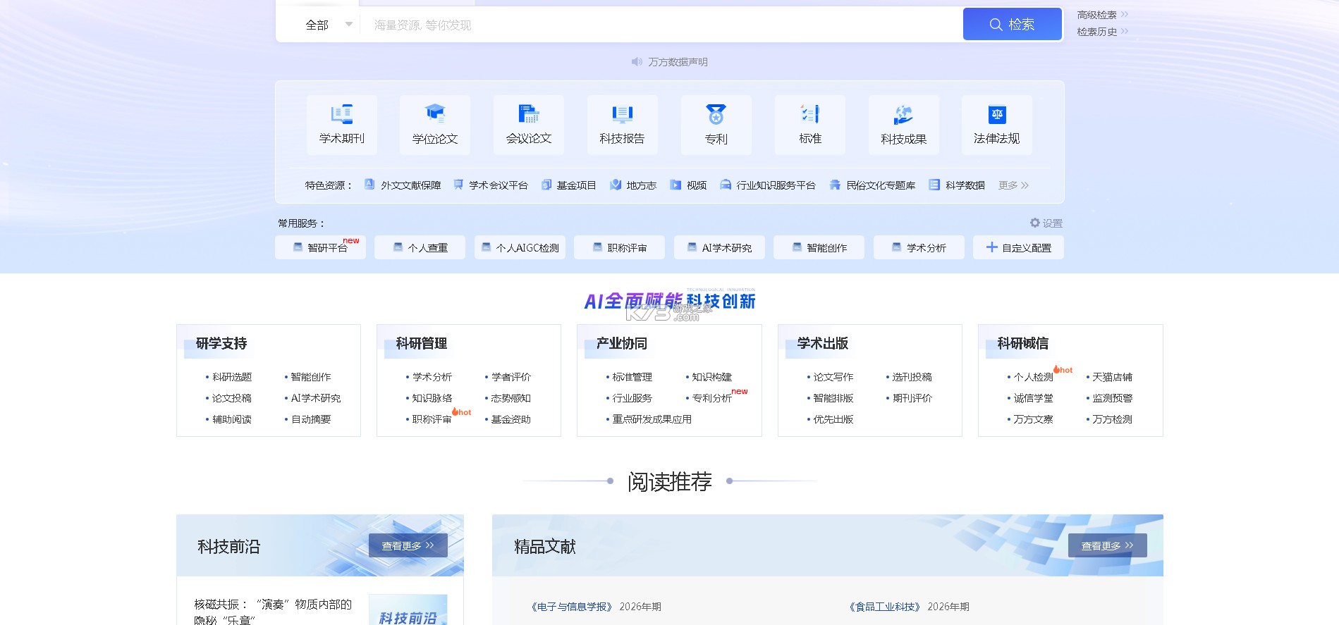Open the 个人AIGC检测 service button

pyautogui.click(x=520, y=247)
